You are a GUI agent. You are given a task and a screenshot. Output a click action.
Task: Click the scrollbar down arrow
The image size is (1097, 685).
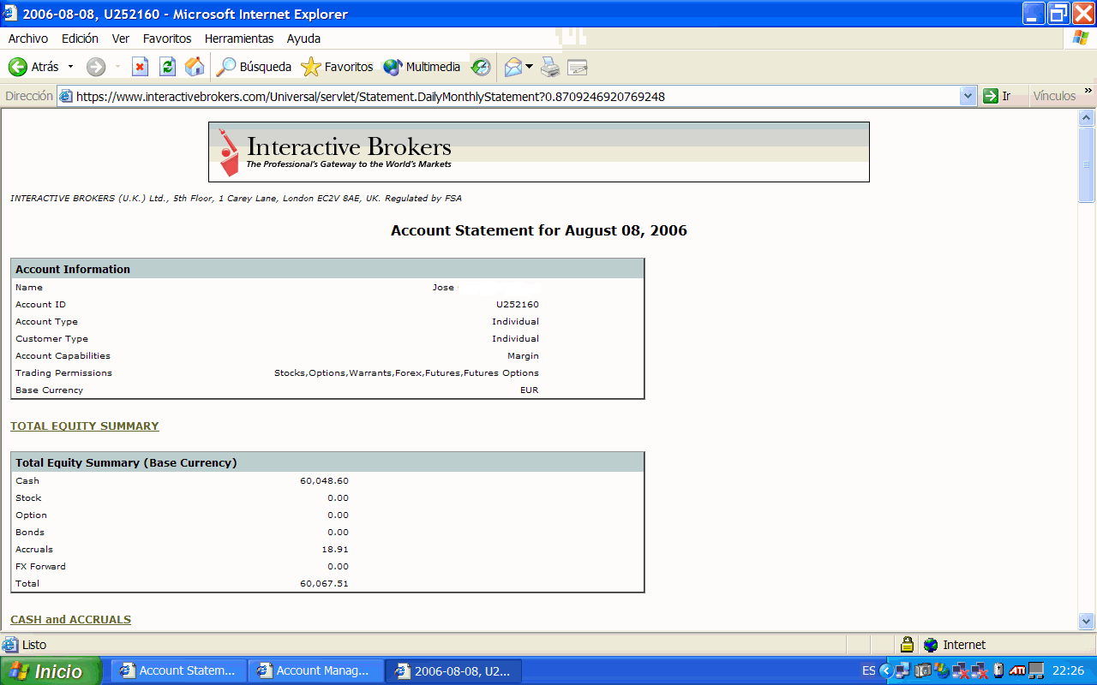[1087, 622]
